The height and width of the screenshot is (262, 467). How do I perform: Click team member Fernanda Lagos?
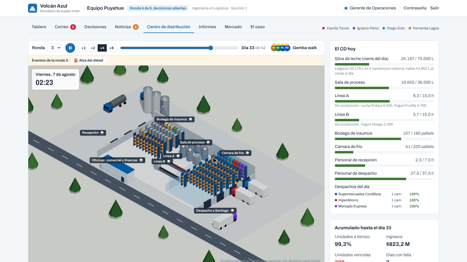[424, 28]
